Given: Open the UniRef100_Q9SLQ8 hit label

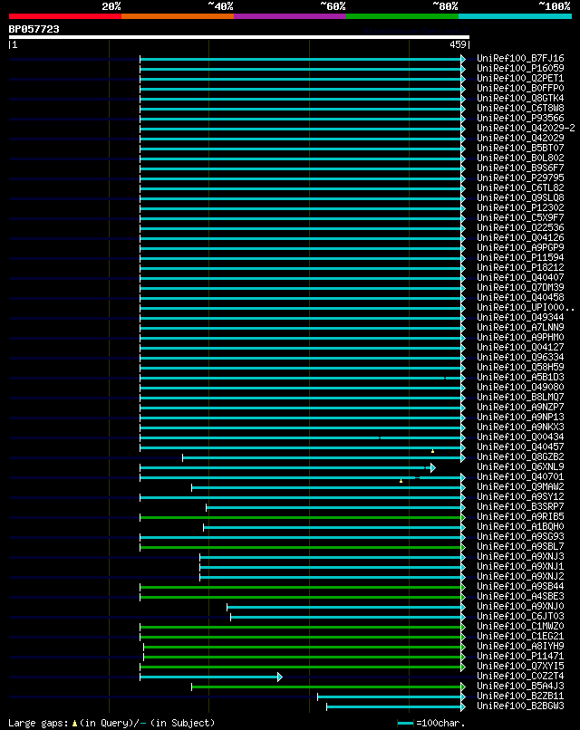Looking at the screenshot, I should [520, 197].
